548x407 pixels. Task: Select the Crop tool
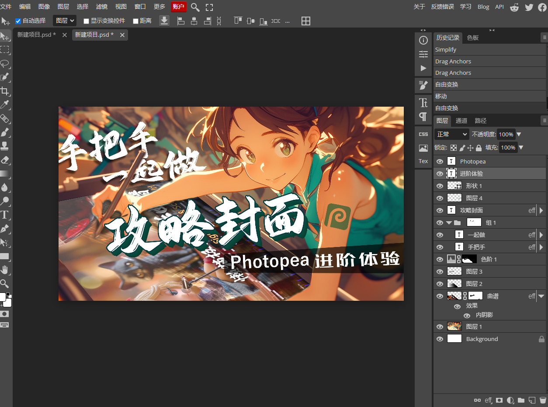[5, 91]
